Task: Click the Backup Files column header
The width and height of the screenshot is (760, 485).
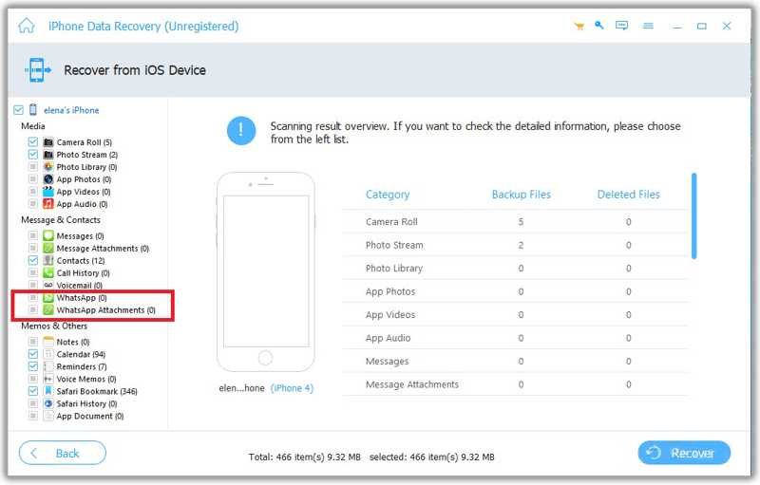Action: (521, 195)
